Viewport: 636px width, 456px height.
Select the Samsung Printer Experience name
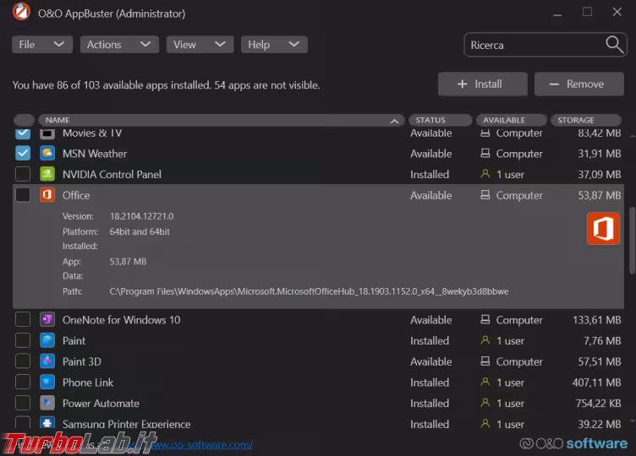[x=127, y=424]
